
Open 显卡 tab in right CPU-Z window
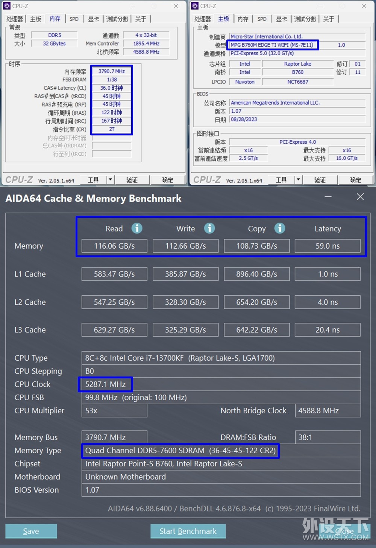point(281,19)
